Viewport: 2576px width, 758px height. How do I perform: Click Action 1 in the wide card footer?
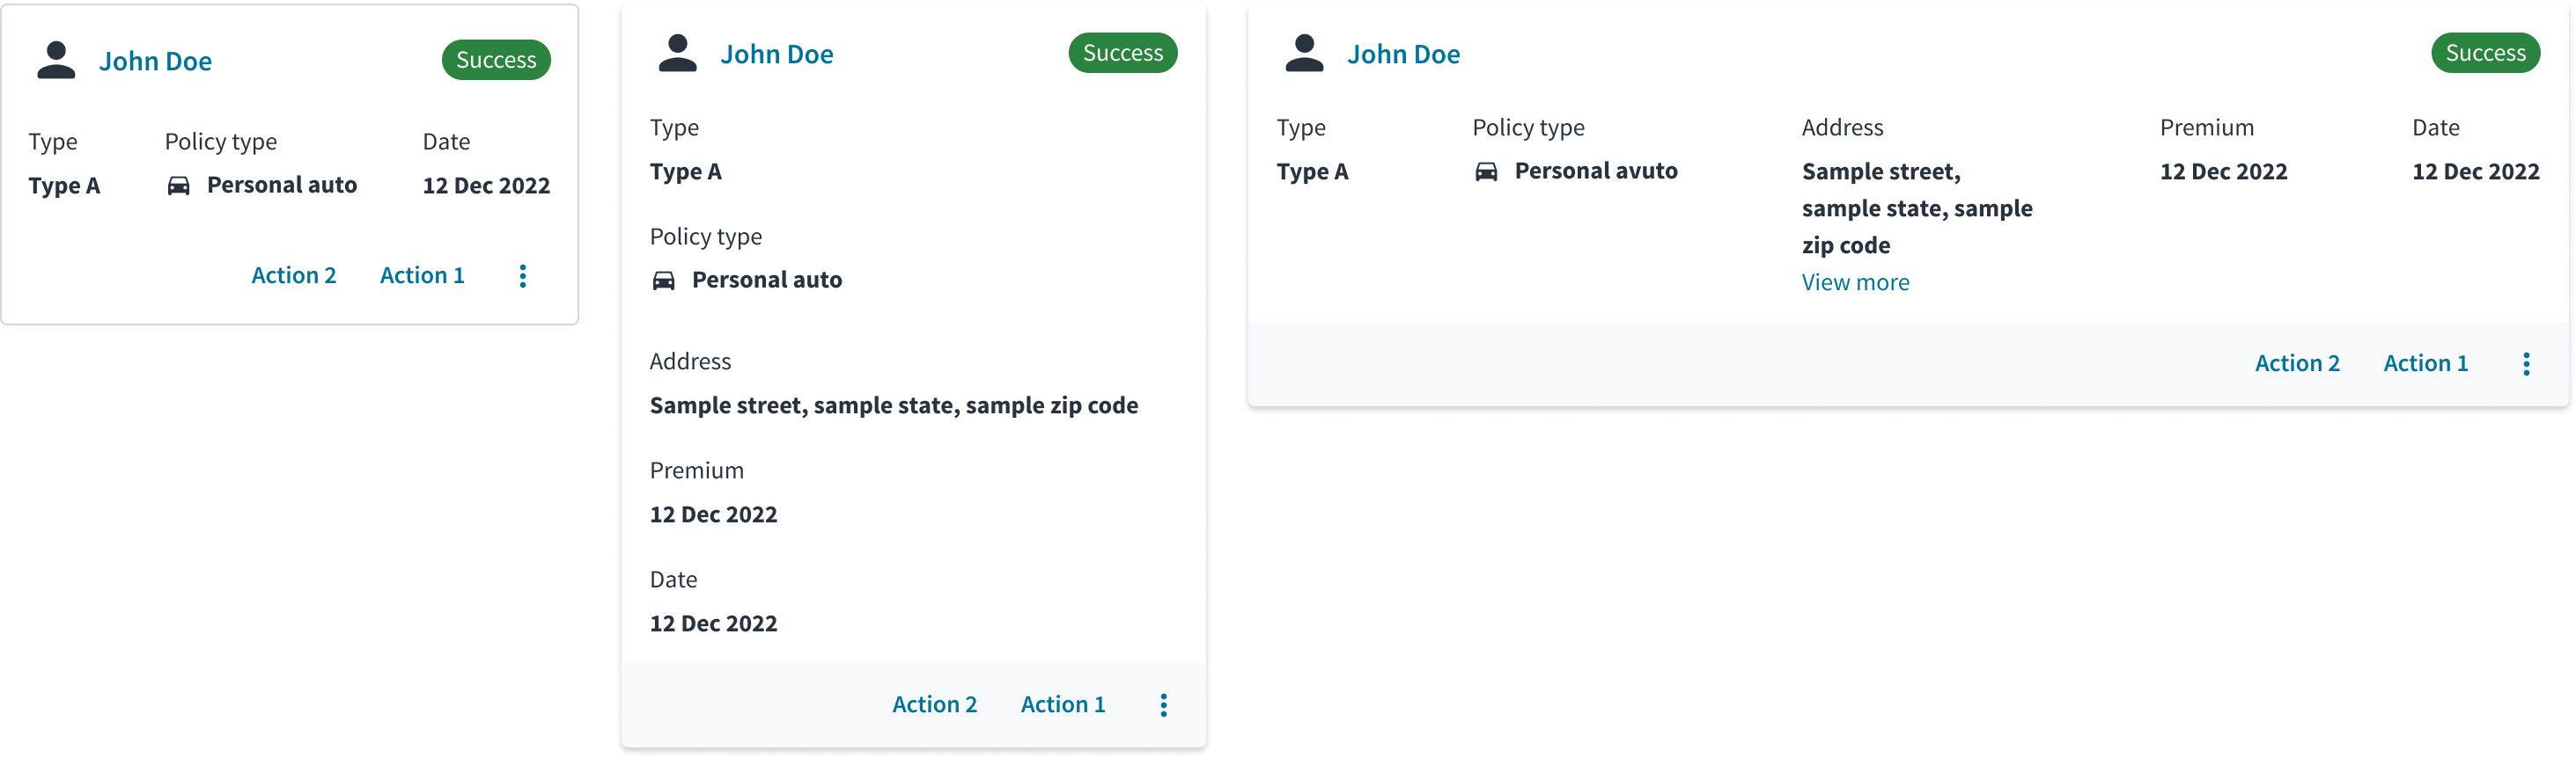2426,363
